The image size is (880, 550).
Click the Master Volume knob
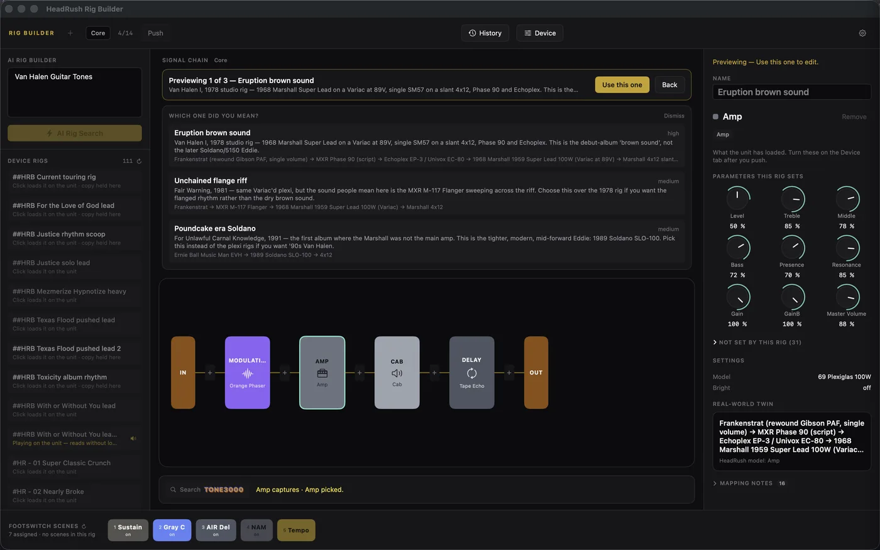[847, 297]
